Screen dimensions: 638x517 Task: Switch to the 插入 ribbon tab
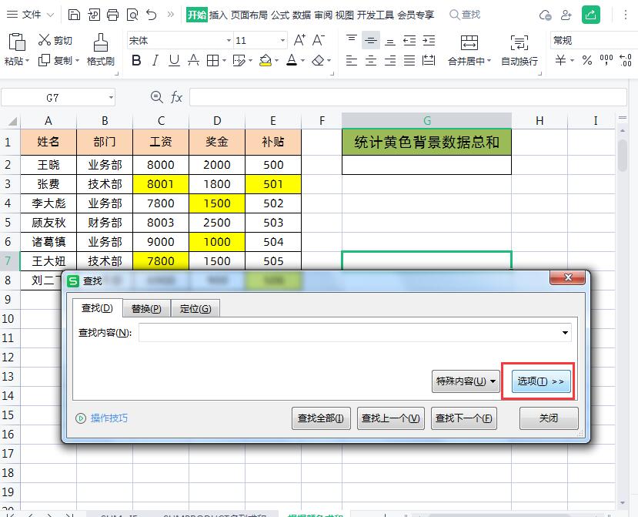point(218,15)
